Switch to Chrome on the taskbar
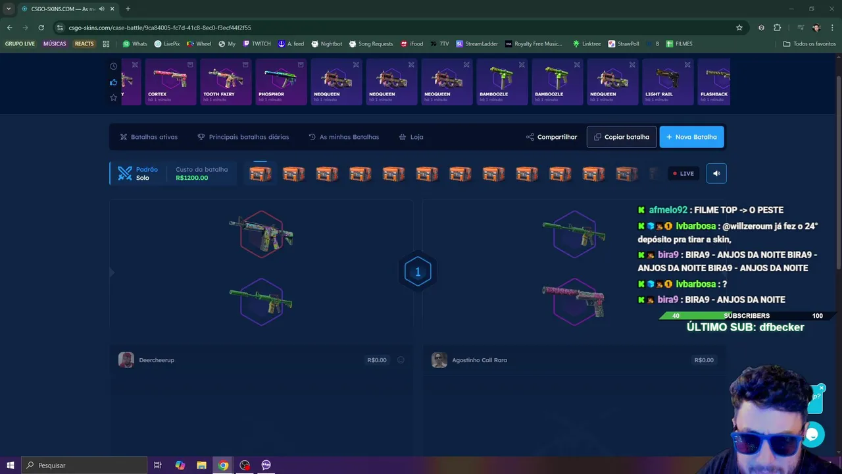The height and width of the screenshot is (474, 842). (x=224, y=465)
